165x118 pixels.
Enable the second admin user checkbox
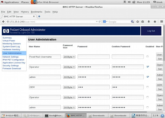coord(147,107)
